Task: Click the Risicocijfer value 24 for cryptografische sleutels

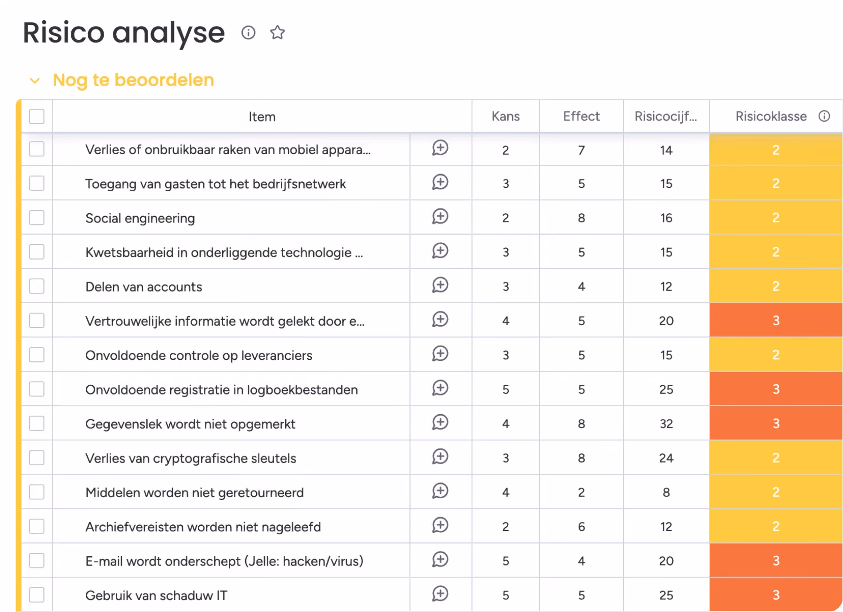Action: [666, 458]
